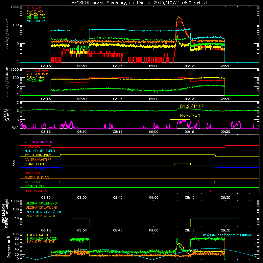Screen dimensions: 263x263
Task: Click the red BAD_PACKETS tick mark
Action: click(210, 191)
